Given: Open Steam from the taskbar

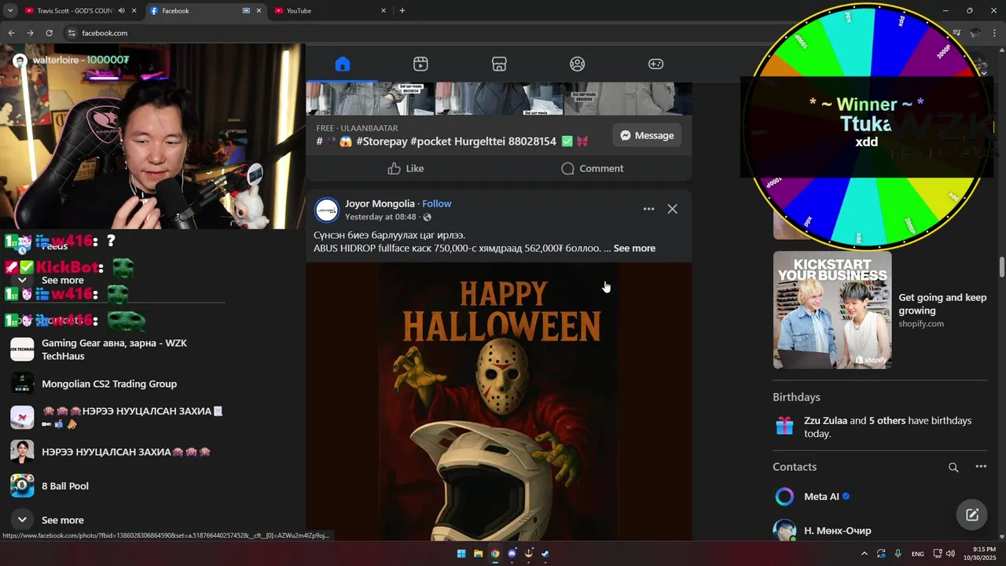Looking at the screenshot, I should point(545,553).
